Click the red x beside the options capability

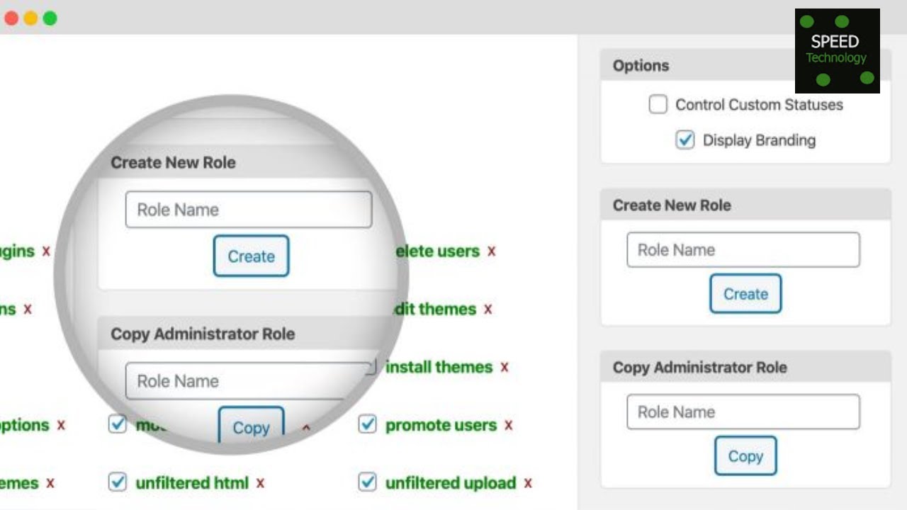(61, 426)
